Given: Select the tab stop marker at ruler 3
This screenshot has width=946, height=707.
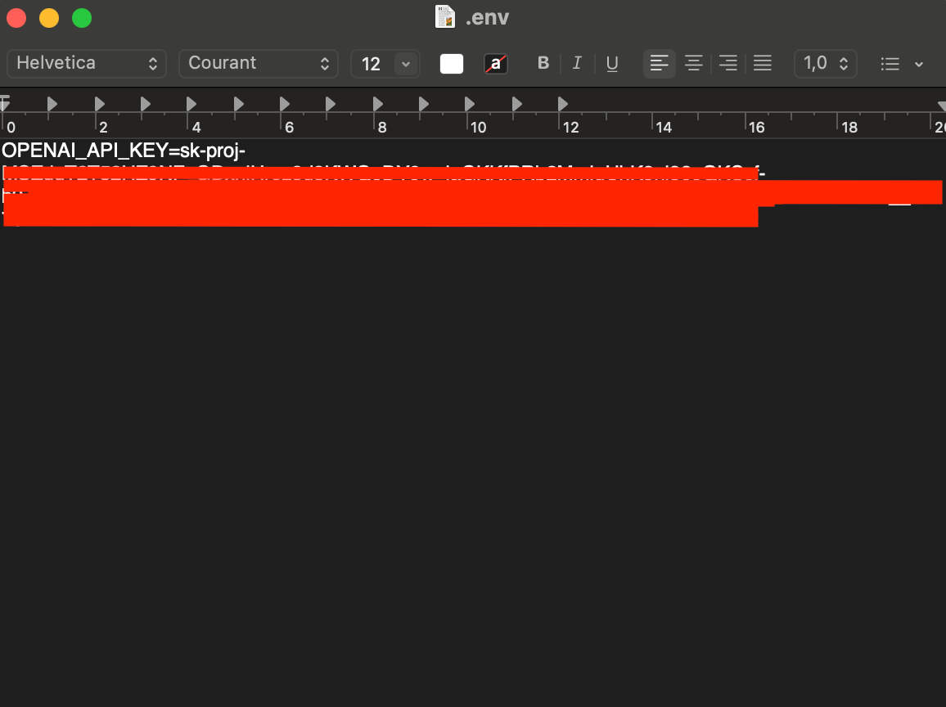Looking at the screenshot, I should click(x=146, y=104).
